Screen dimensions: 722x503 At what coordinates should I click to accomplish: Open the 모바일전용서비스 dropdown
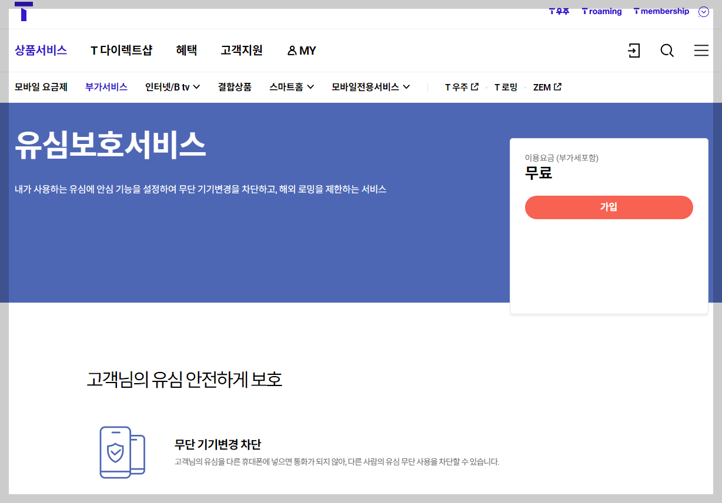[406, 86]
